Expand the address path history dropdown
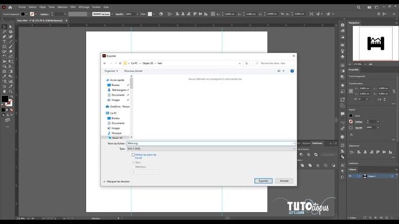Screen dimensions: 399x224 coord(239,63)
